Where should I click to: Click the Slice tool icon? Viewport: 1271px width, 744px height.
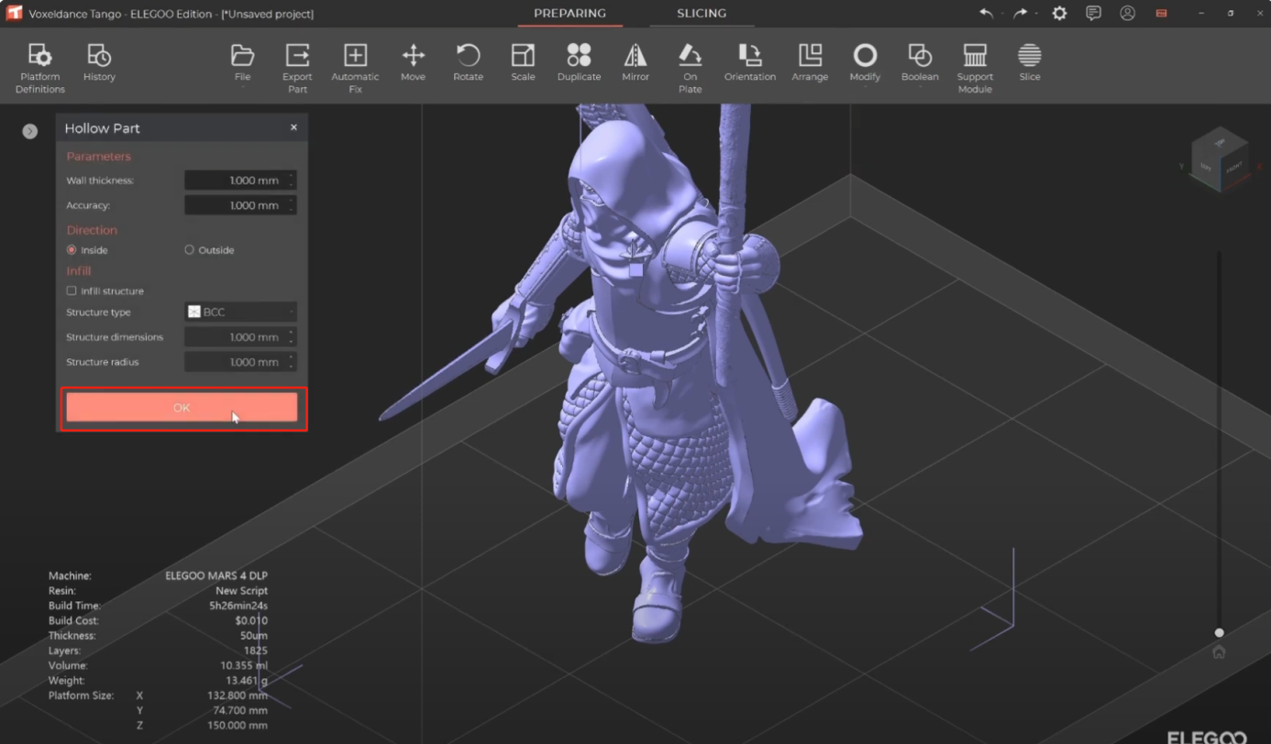pos(1030,62)
